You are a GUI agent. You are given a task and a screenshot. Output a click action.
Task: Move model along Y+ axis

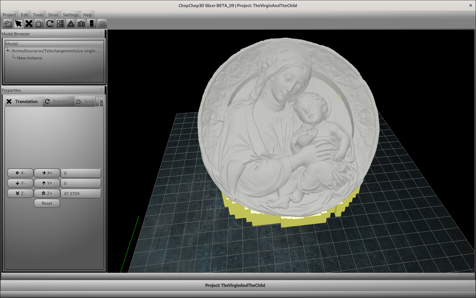(47, 183)
